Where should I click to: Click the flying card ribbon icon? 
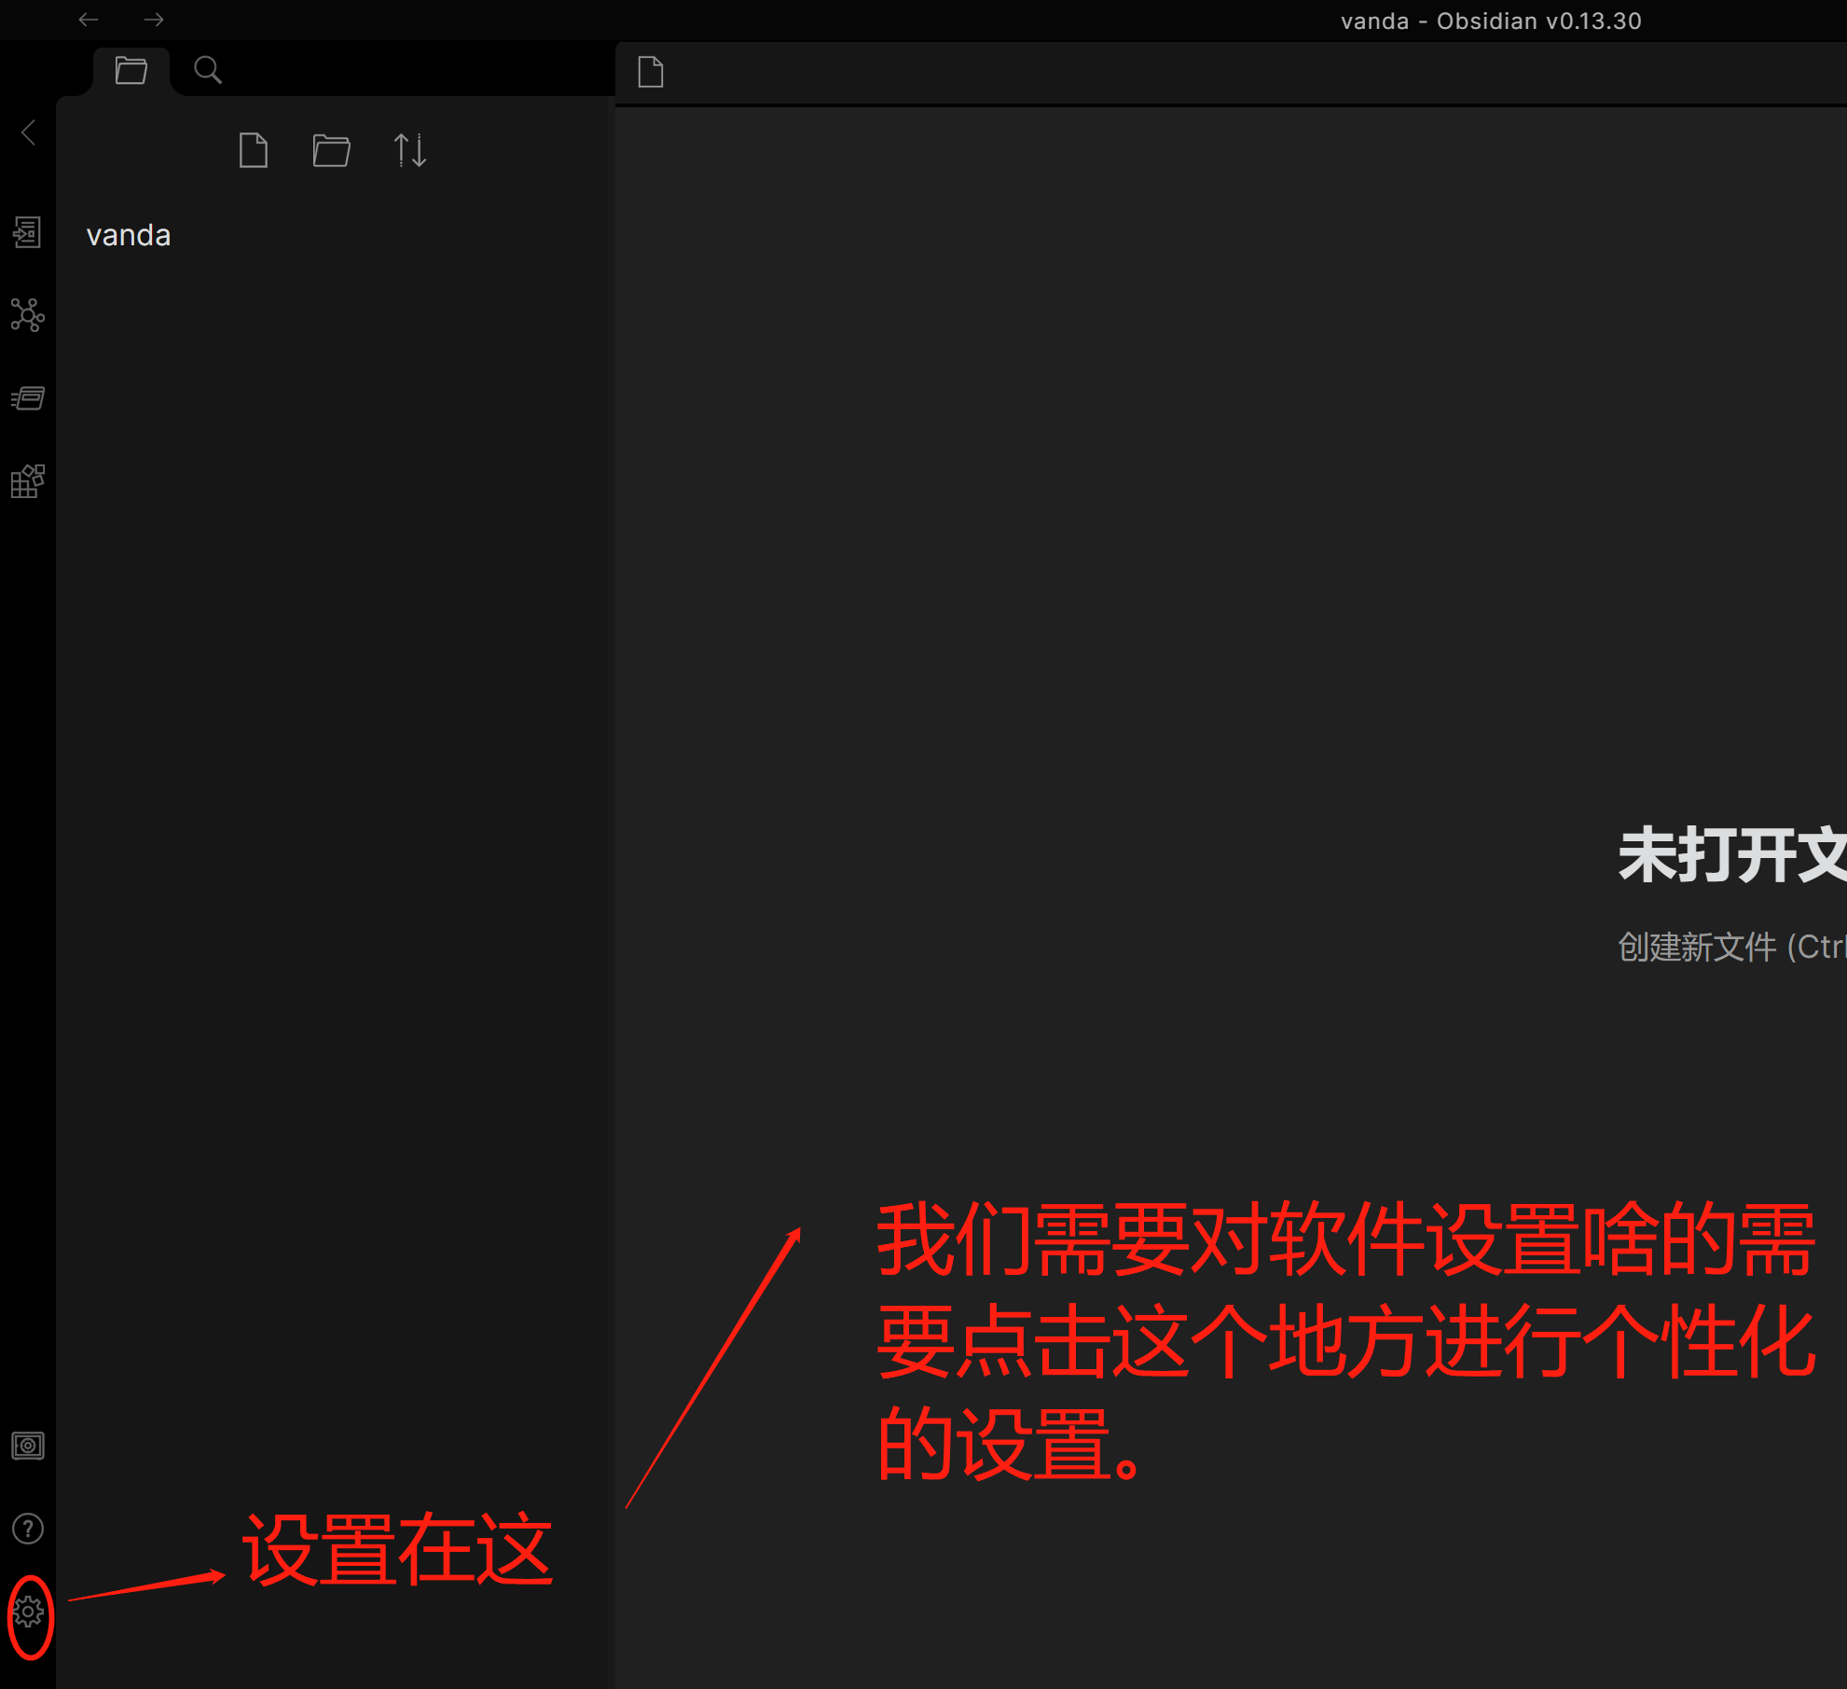(27, 399)
